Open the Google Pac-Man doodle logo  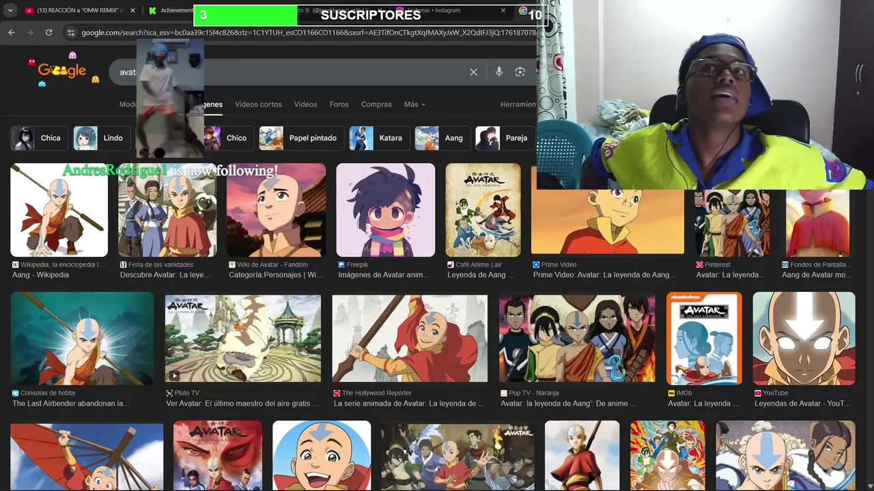(x=64, y=70)
